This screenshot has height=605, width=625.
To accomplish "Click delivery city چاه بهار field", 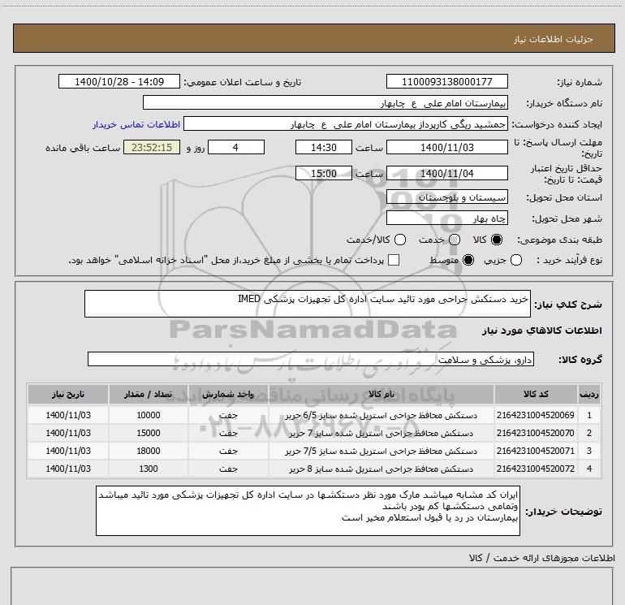I will click(446, 218).
